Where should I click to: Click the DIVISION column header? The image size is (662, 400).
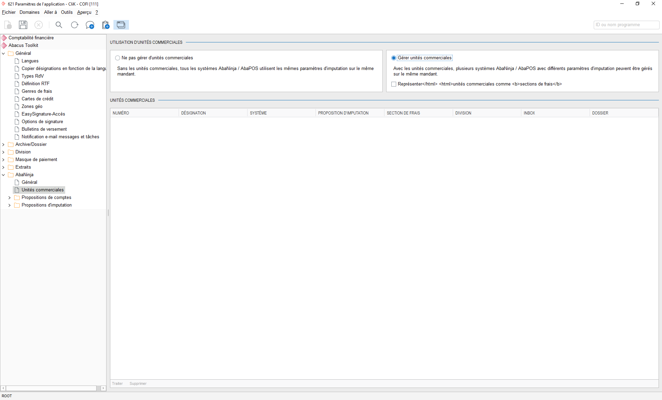(487, 113)
